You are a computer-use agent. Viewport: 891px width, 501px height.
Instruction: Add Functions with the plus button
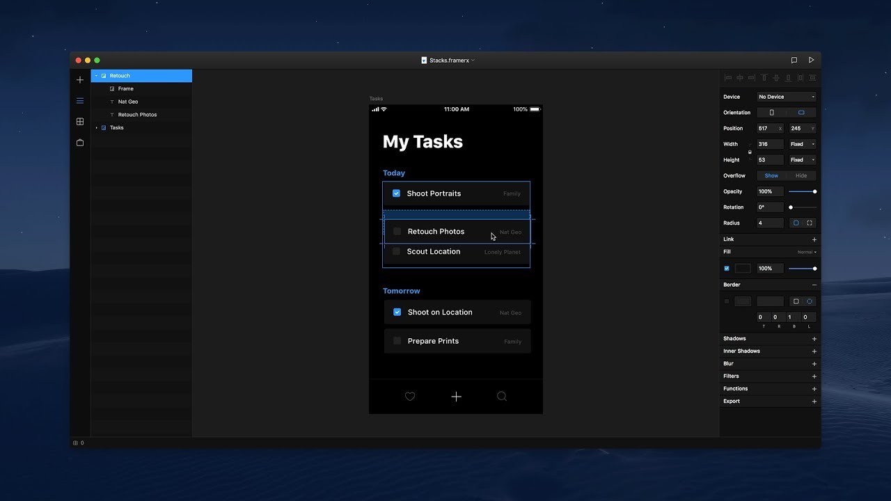pyautogui.click(x=814, y=389)
